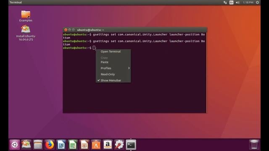The width and height of the screenshot is (269, 151).
Task: Select the Install Ubuntu 16.04.6 LTS desktop icon
Action: tap(26, 33)
